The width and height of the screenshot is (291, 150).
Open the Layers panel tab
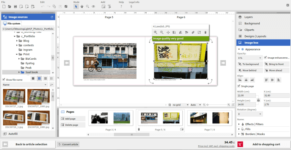[248, 17]
